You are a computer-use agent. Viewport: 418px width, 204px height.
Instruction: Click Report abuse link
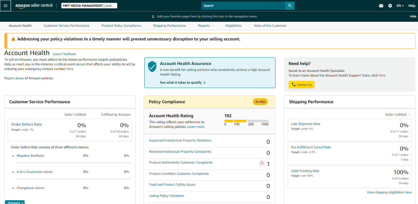pyautogui.click(x=14, y=78)
